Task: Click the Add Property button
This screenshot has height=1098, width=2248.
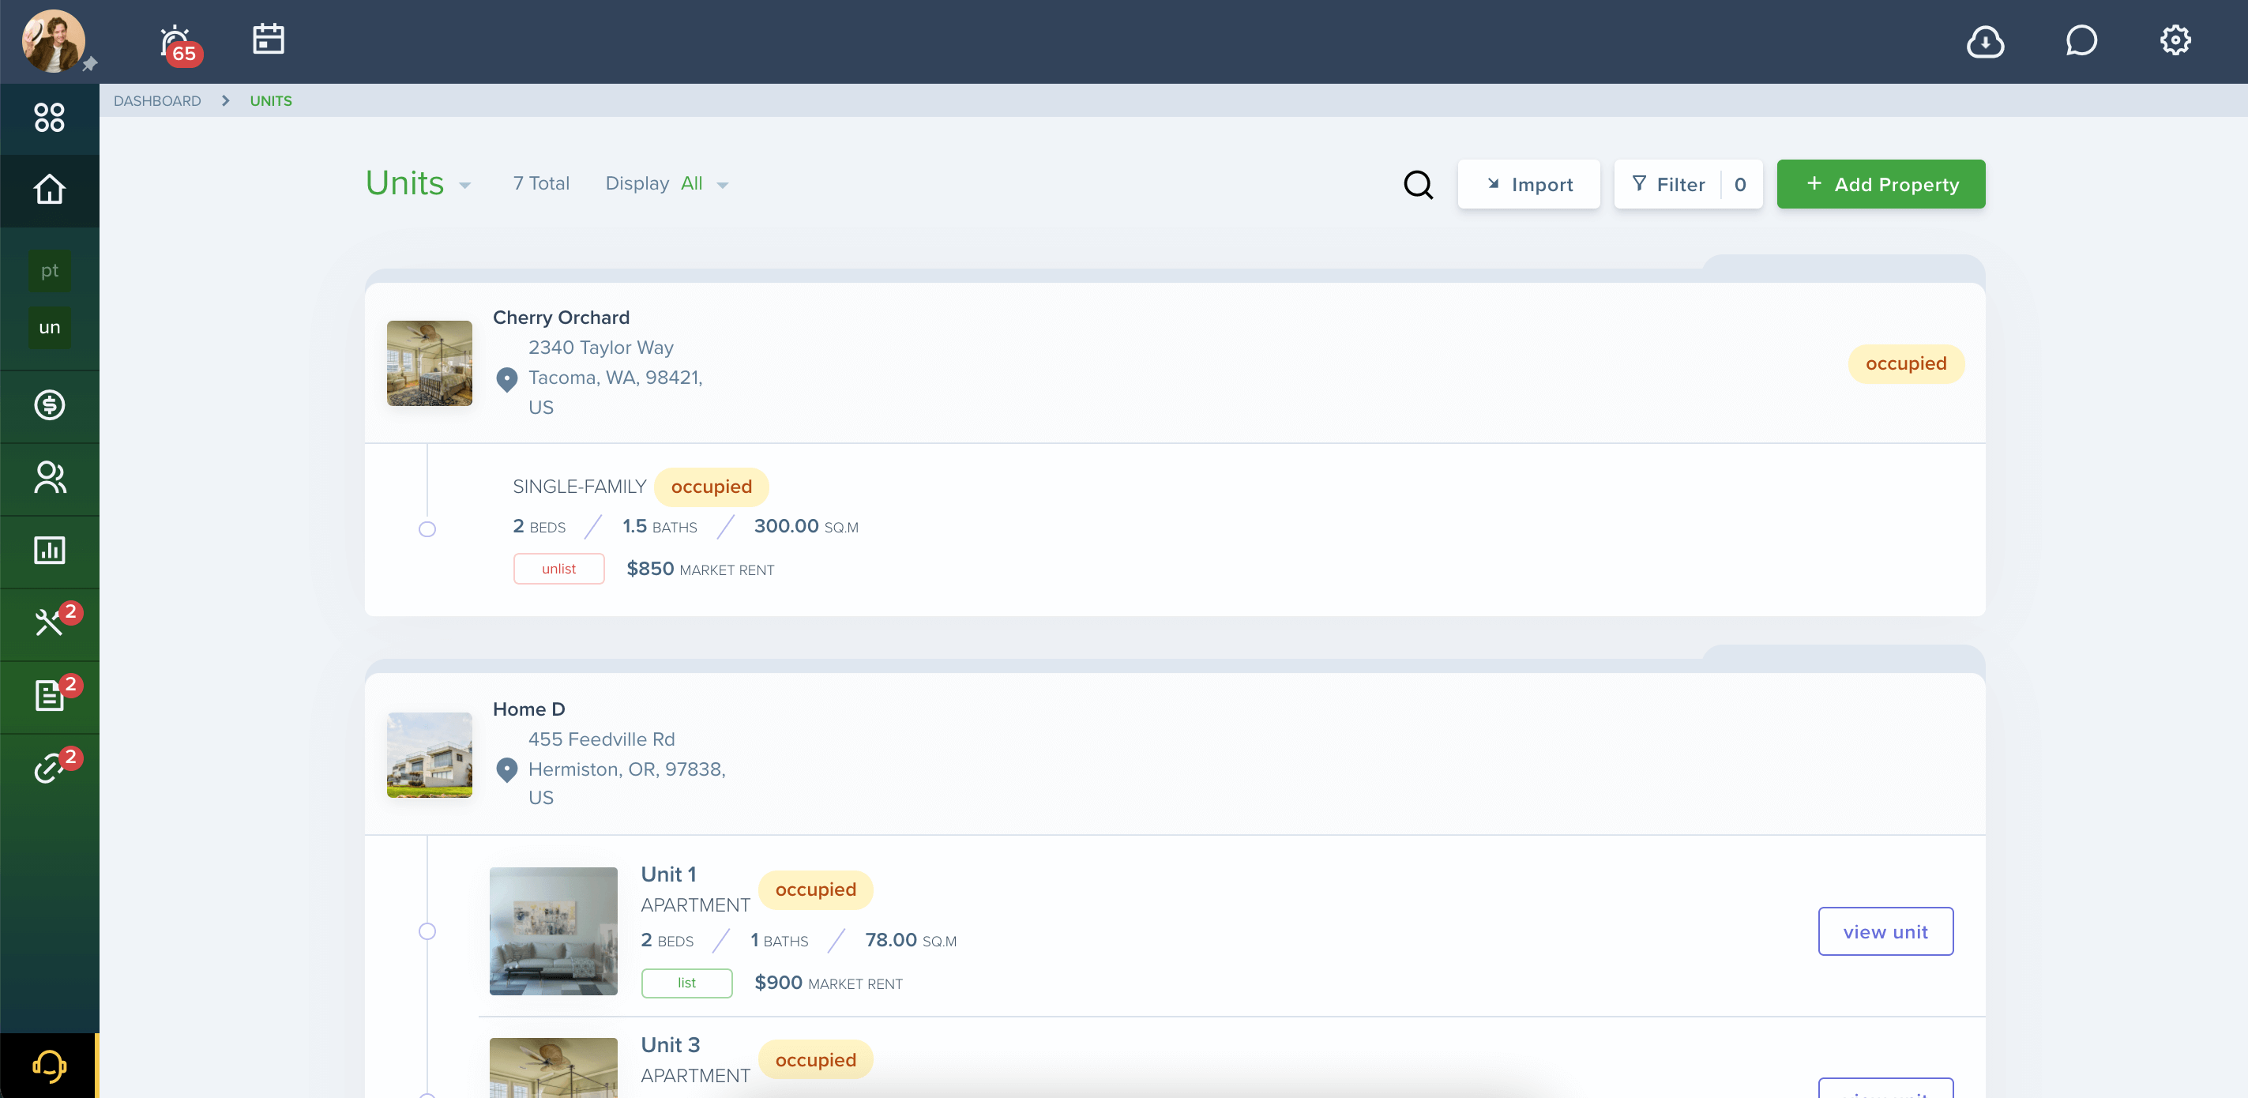Action: [1881, 184]
